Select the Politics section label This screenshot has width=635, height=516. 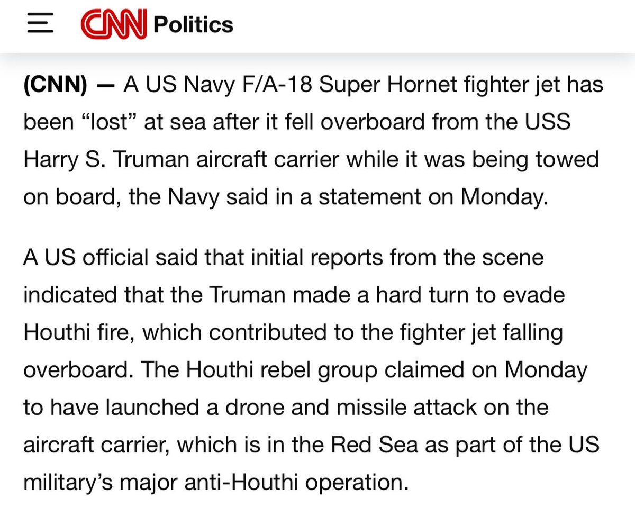coord(192,24)
